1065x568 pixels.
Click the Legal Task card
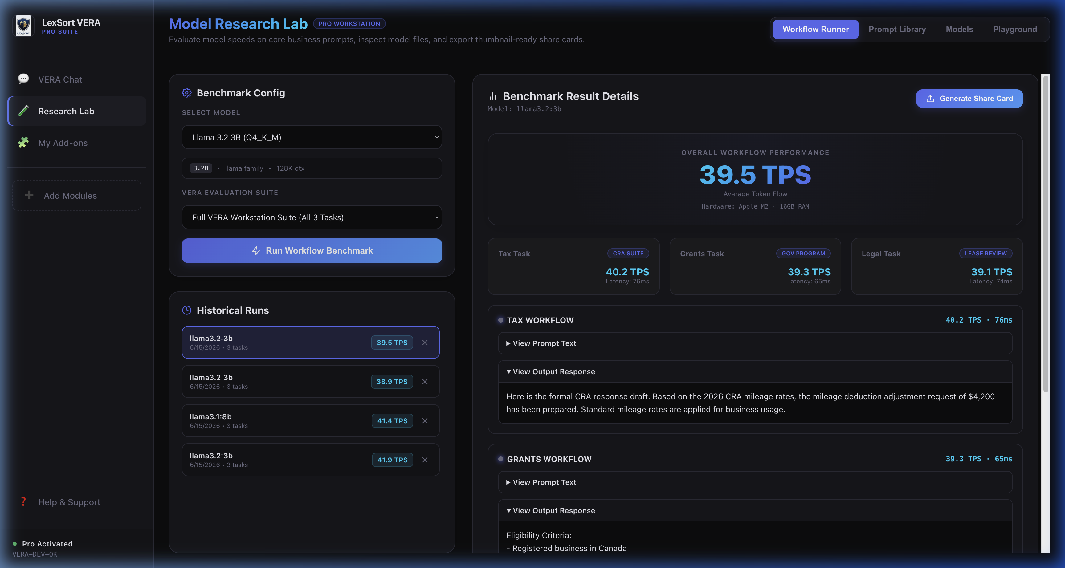[937, 266]
